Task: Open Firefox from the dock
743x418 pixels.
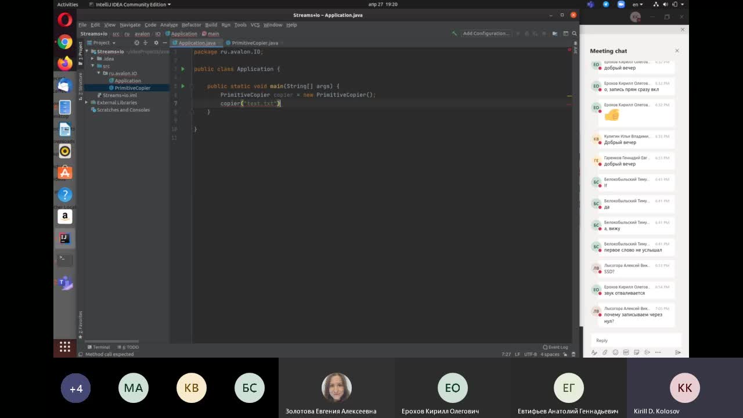Action: click(65, 63)
